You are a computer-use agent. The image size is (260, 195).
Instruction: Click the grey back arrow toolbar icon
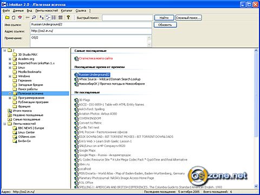click(x=28, y=17)
